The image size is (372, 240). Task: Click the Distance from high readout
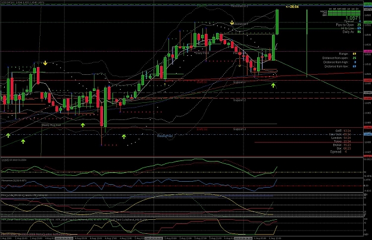(339, 62)
